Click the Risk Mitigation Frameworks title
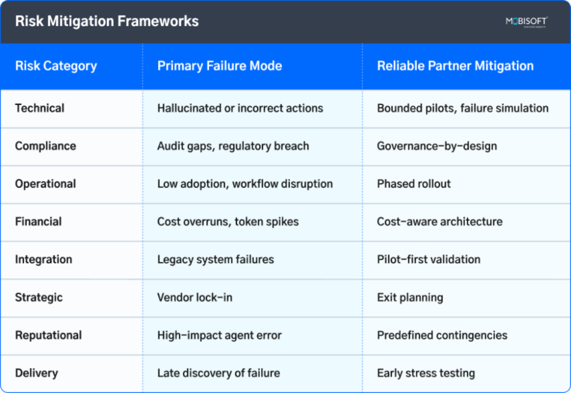Viewport: 571px width, 393px height. [107, 22]
